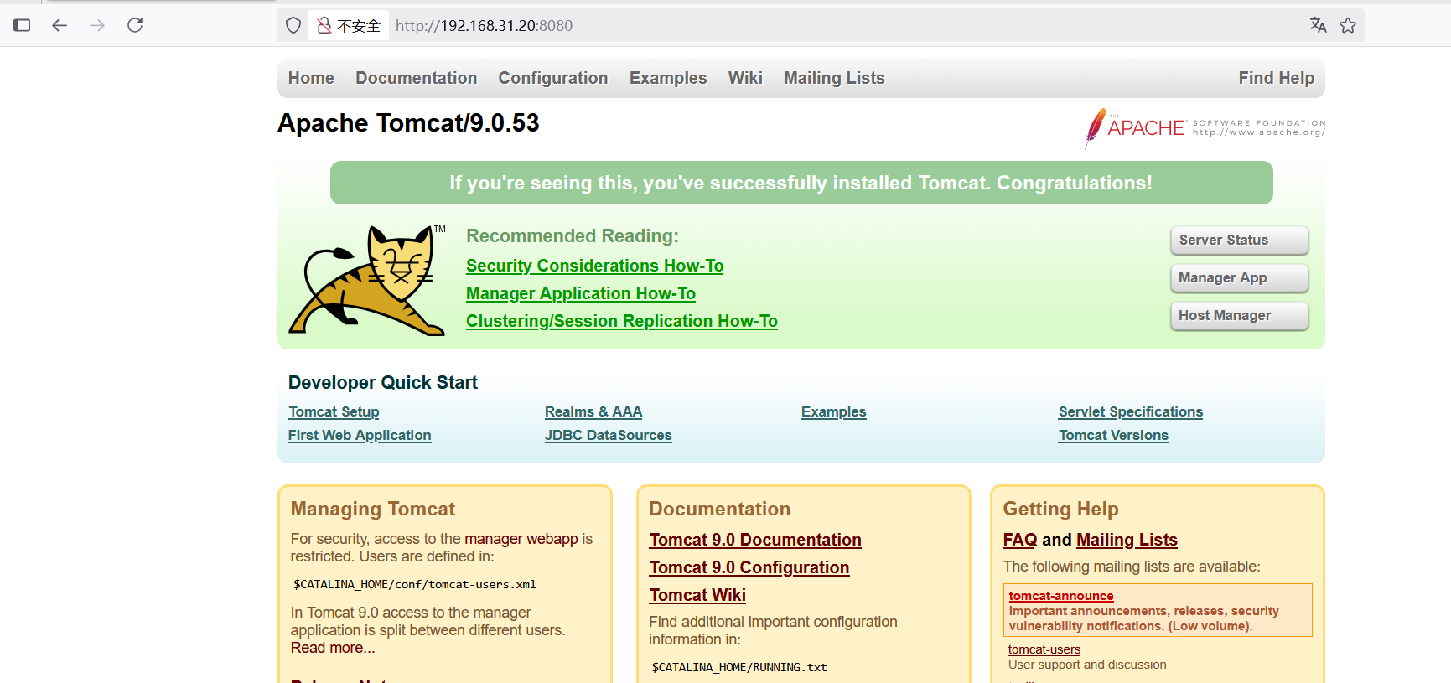Screen dimensions: 1451x683
Task: Open the Tomcat Setup link
Action: (x=334, y=412)
